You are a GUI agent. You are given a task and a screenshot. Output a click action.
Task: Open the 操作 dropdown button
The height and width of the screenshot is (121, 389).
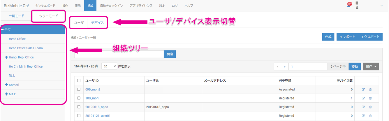tap(371, 66)
